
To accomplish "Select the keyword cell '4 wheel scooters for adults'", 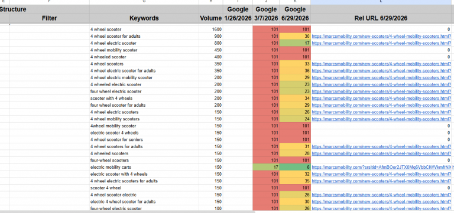I will 144,146.
